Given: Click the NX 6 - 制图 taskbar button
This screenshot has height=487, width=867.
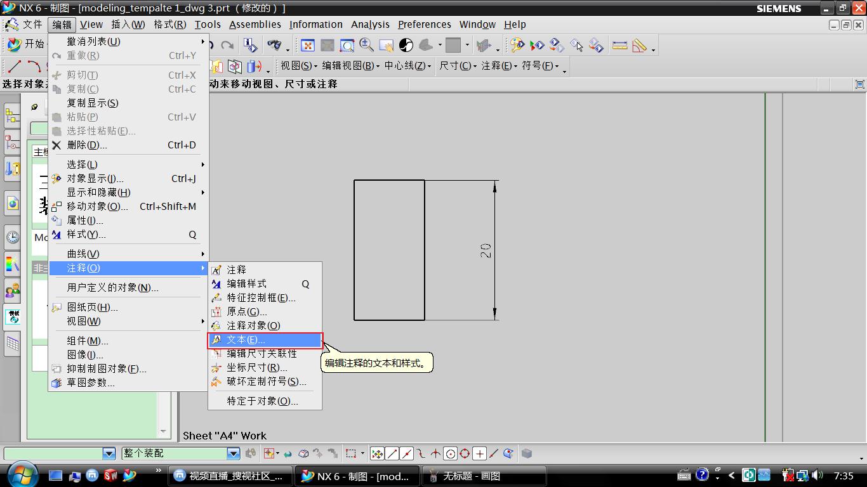Looking at the screenshot, I should pyautogui.click(x=357, y=476).
